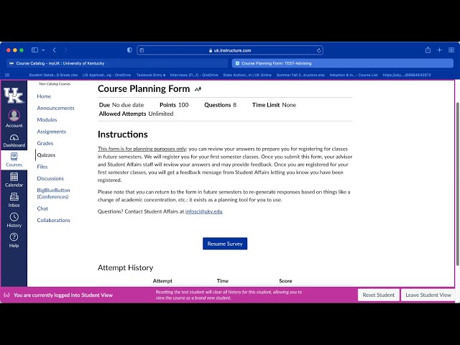Open Chat in course menu
This screenshot has width=460, height=345.
42,208
